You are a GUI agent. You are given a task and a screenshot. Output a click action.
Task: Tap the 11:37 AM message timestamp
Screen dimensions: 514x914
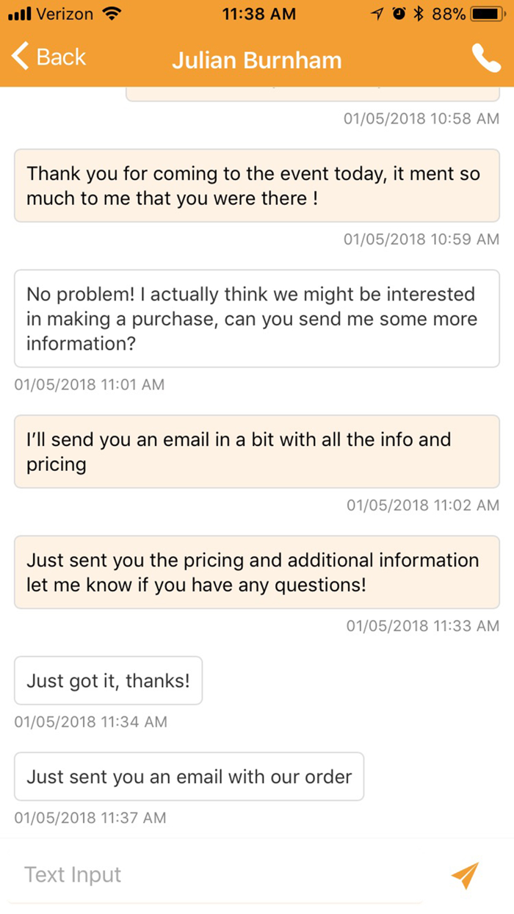[x=90, y=817]
